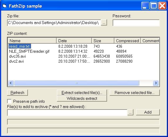Click the FathZip title bar app icon
Viewport: 168px width, 137px height.
click(x=4, y=6)
